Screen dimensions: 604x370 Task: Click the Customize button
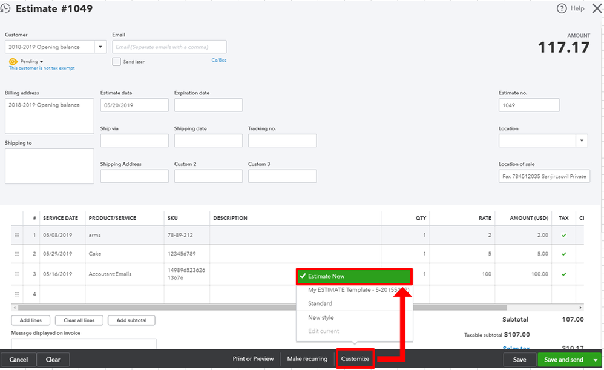(x=355, y=359)
